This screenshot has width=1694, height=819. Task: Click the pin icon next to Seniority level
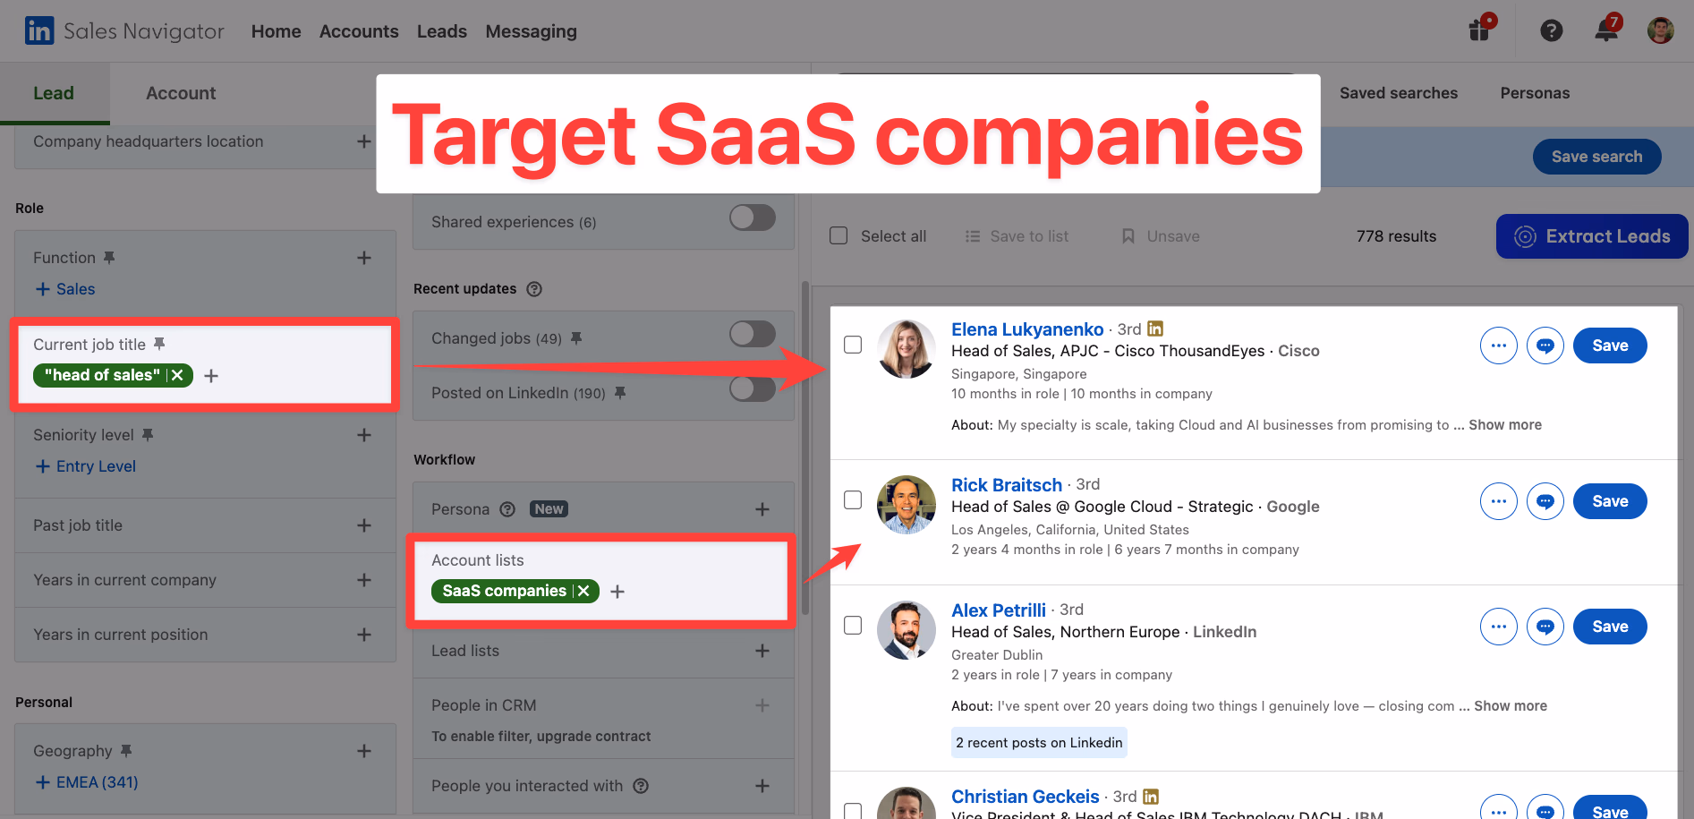click(148, 435)
